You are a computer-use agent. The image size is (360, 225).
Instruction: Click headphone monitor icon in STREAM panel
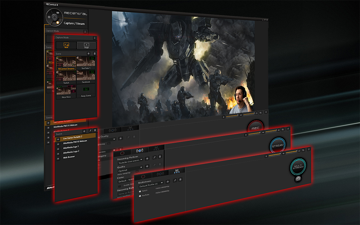point(279,130)
